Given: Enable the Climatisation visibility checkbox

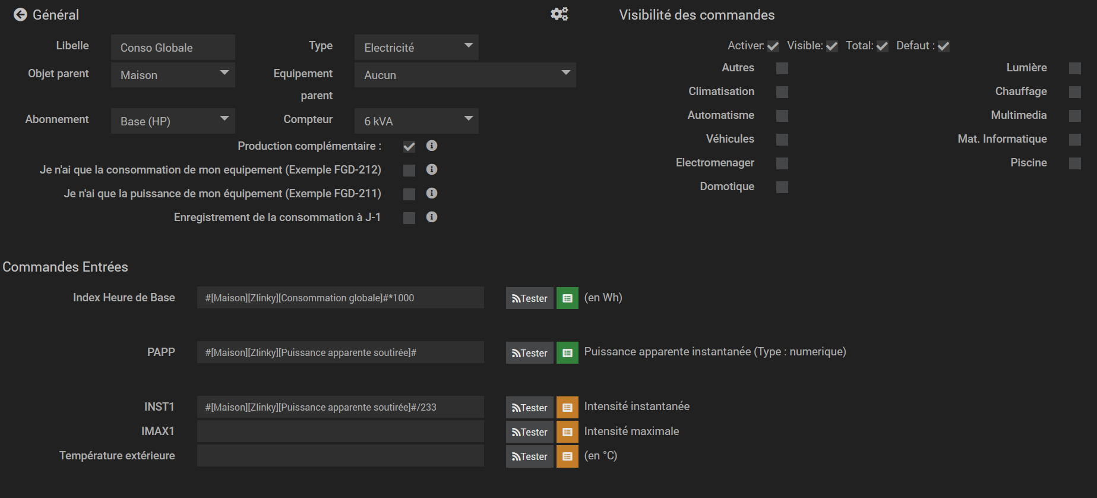Looking at the screenshot, I should coord(782,92).
